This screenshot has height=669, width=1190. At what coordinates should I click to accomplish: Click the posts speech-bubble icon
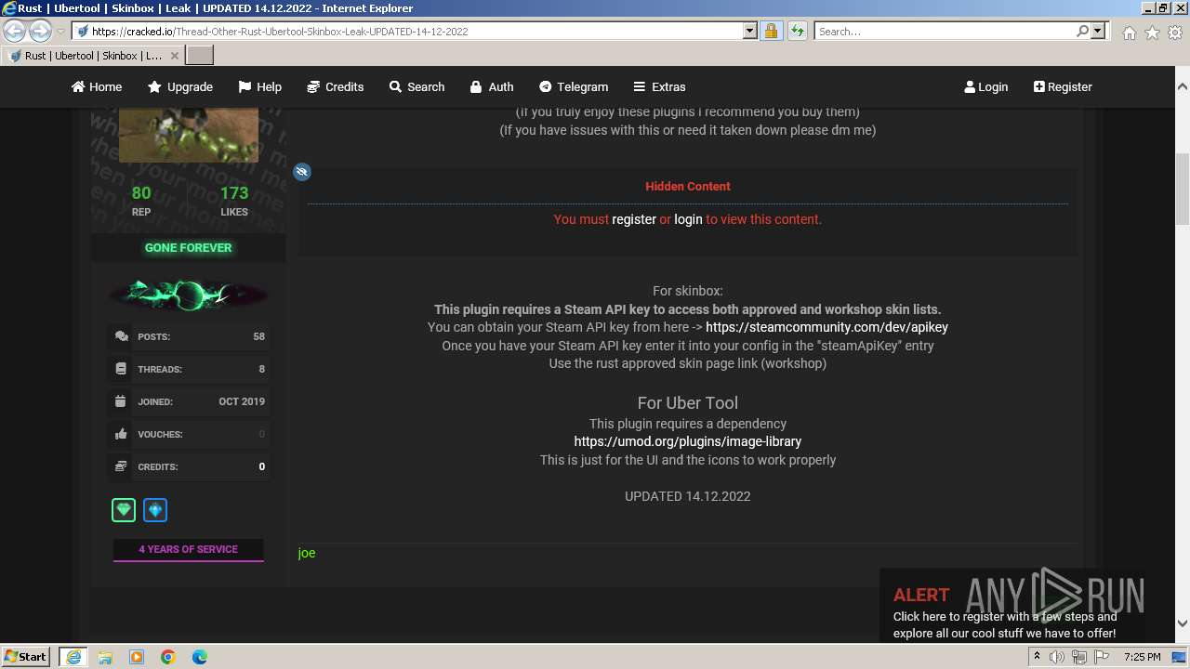tap(121, 336)
